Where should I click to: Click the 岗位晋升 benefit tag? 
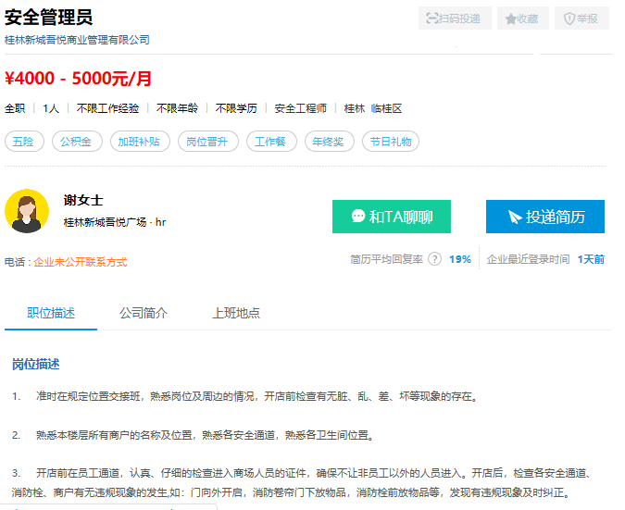click(x=208, y=142)
